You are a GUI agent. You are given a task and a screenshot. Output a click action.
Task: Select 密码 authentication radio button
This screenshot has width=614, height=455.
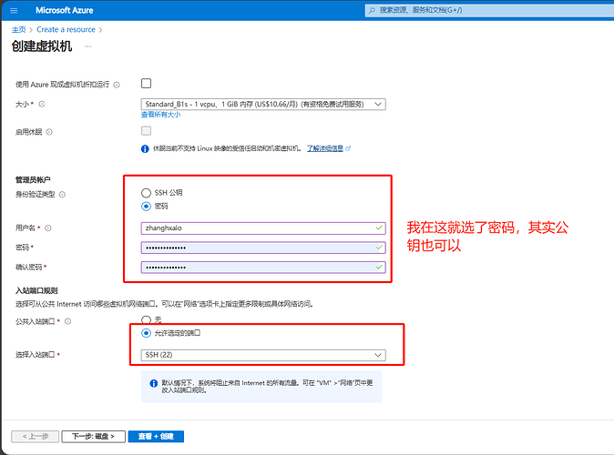(x=146, y=207)
